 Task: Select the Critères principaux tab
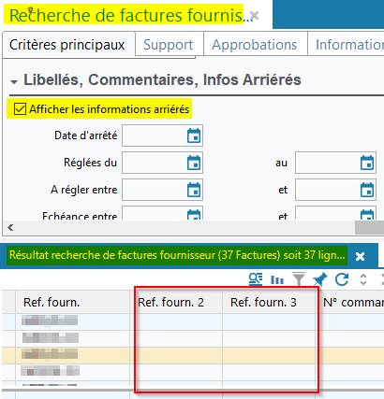tap(67, 45)
